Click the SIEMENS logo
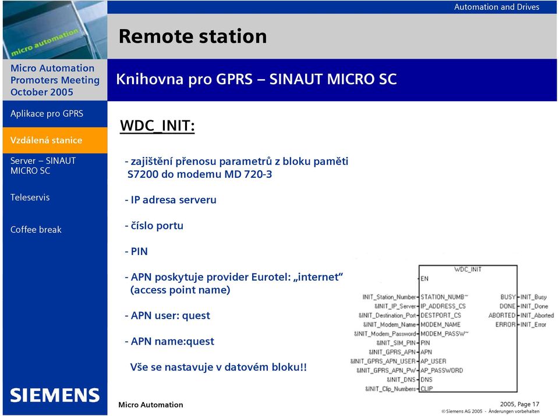Viewport: 559px width, 416px height. click(x=55, y=395)
